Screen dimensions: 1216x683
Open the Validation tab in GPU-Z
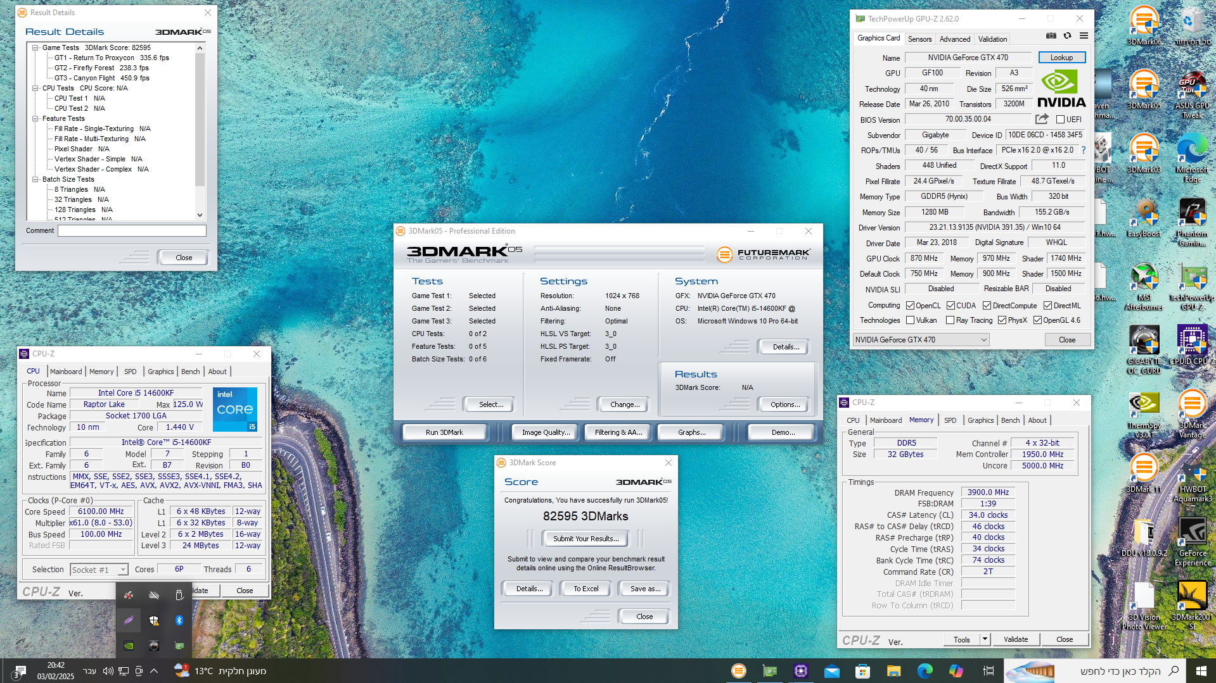(992, 39)
